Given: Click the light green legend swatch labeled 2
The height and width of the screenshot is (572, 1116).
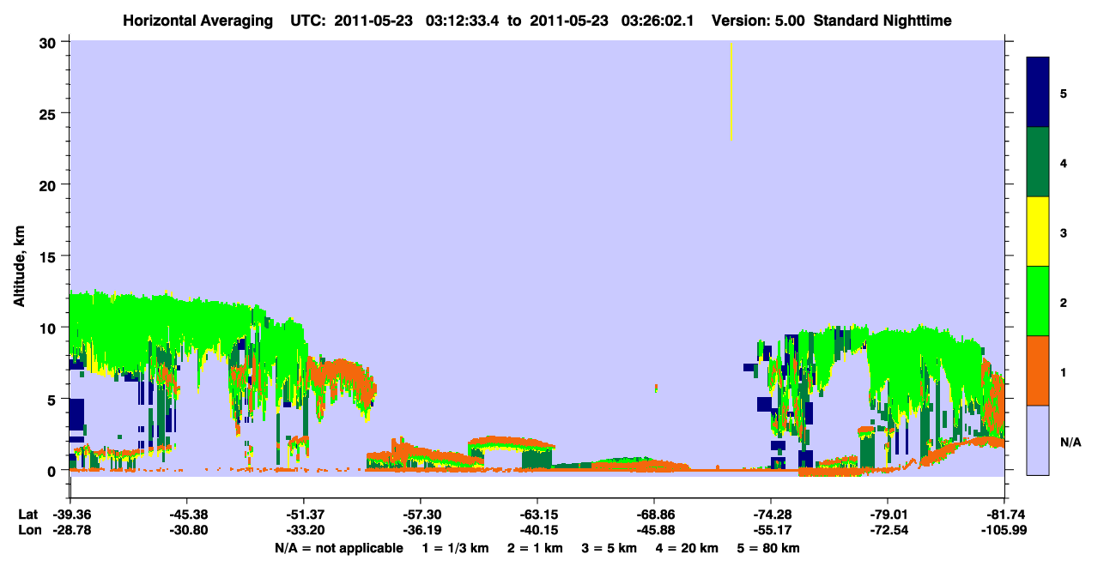Looking at the screenshot, I should coord(1038,301).
